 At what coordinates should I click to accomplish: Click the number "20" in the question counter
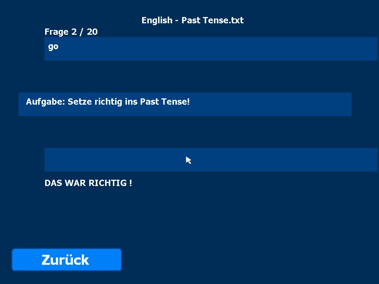(x=92, y=32)
